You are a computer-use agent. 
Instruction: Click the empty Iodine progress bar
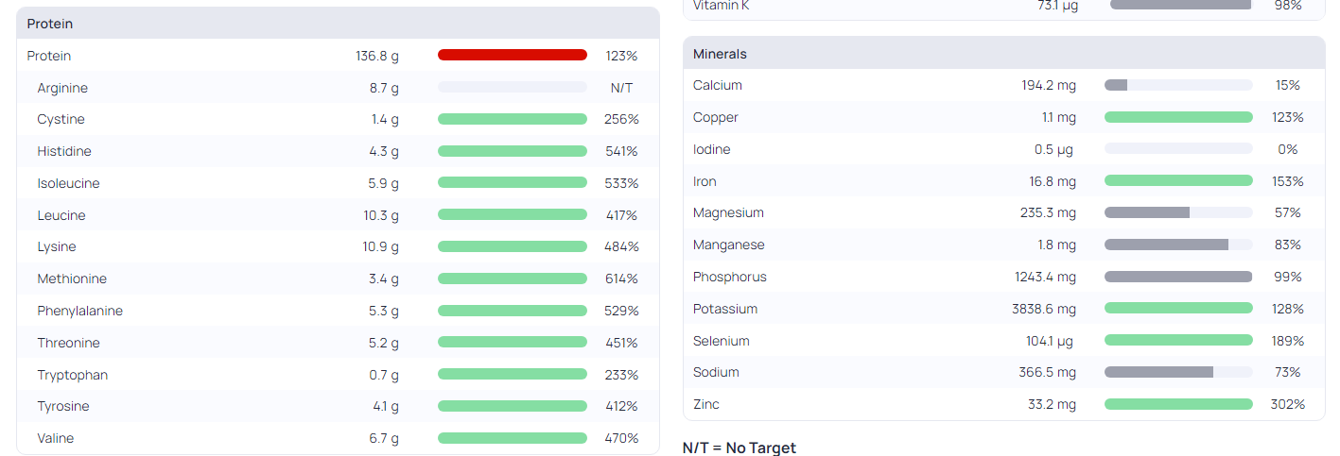coord(1178,149)
